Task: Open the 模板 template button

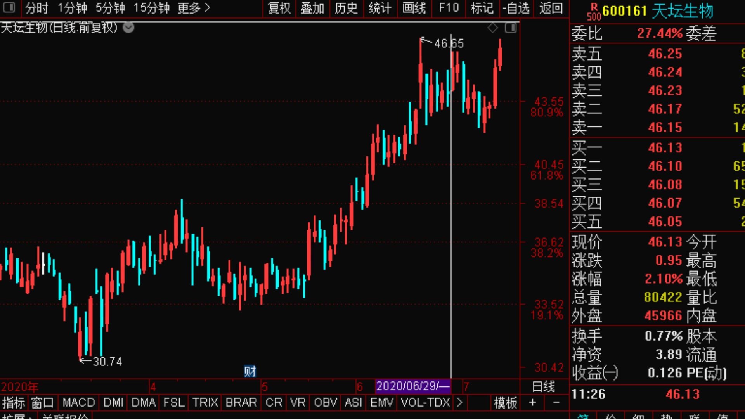Action: (505, 403)
